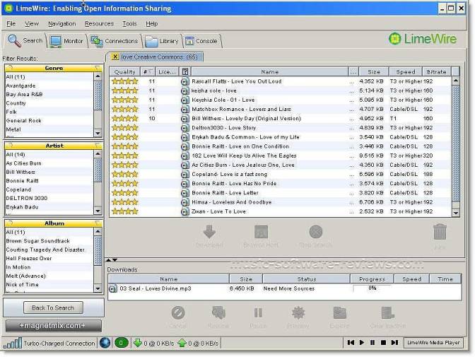Click the Pause download icon
This screenshot has width=475, height=357.
(x=258, y=312)
